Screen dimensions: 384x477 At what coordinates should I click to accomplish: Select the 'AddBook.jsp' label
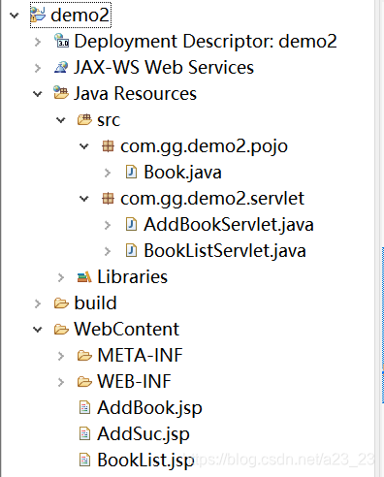[149, 408]
